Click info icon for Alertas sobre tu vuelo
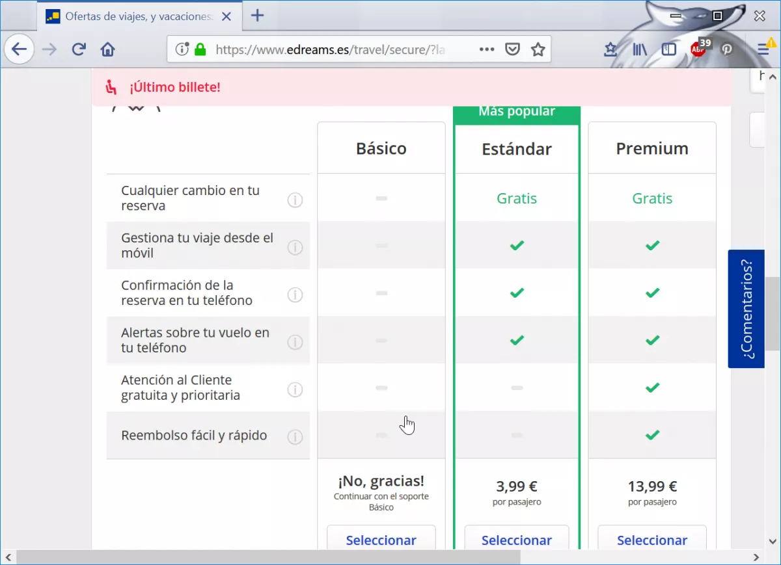The image size is (781, 565). pyautogui.click(x=295, y=342)
